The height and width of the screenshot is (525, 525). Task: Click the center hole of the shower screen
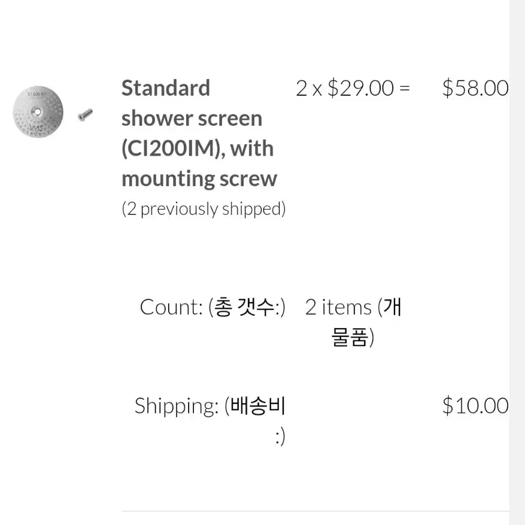[38, 112]
